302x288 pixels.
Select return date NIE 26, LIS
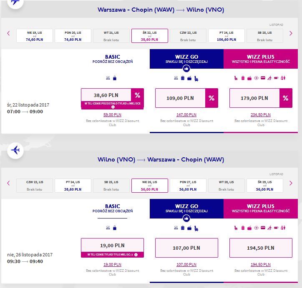(150, 186)
